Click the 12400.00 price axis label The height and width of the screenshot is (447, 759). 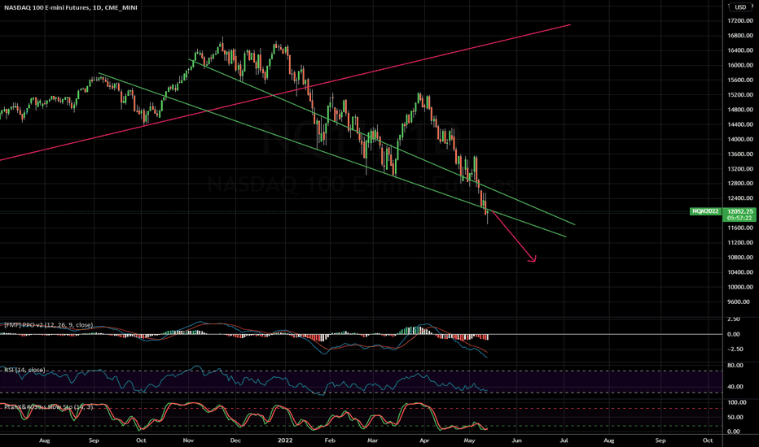point(740,198)
